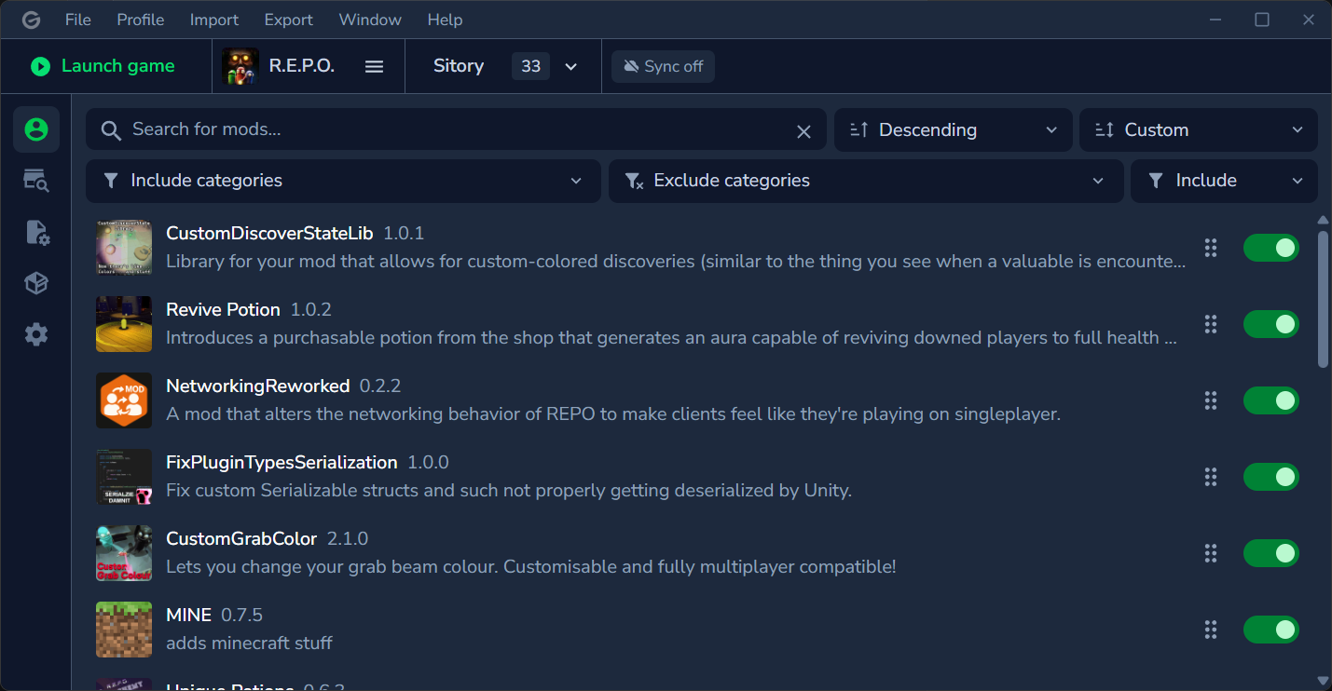The image size is (1332, 691).
Task: Open the Import menu
Action: tap(214, 20)
